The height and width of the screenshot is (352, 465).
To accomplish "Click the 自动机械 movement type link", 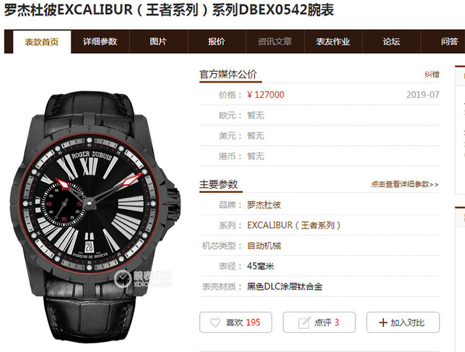I will tap(264, 246).
